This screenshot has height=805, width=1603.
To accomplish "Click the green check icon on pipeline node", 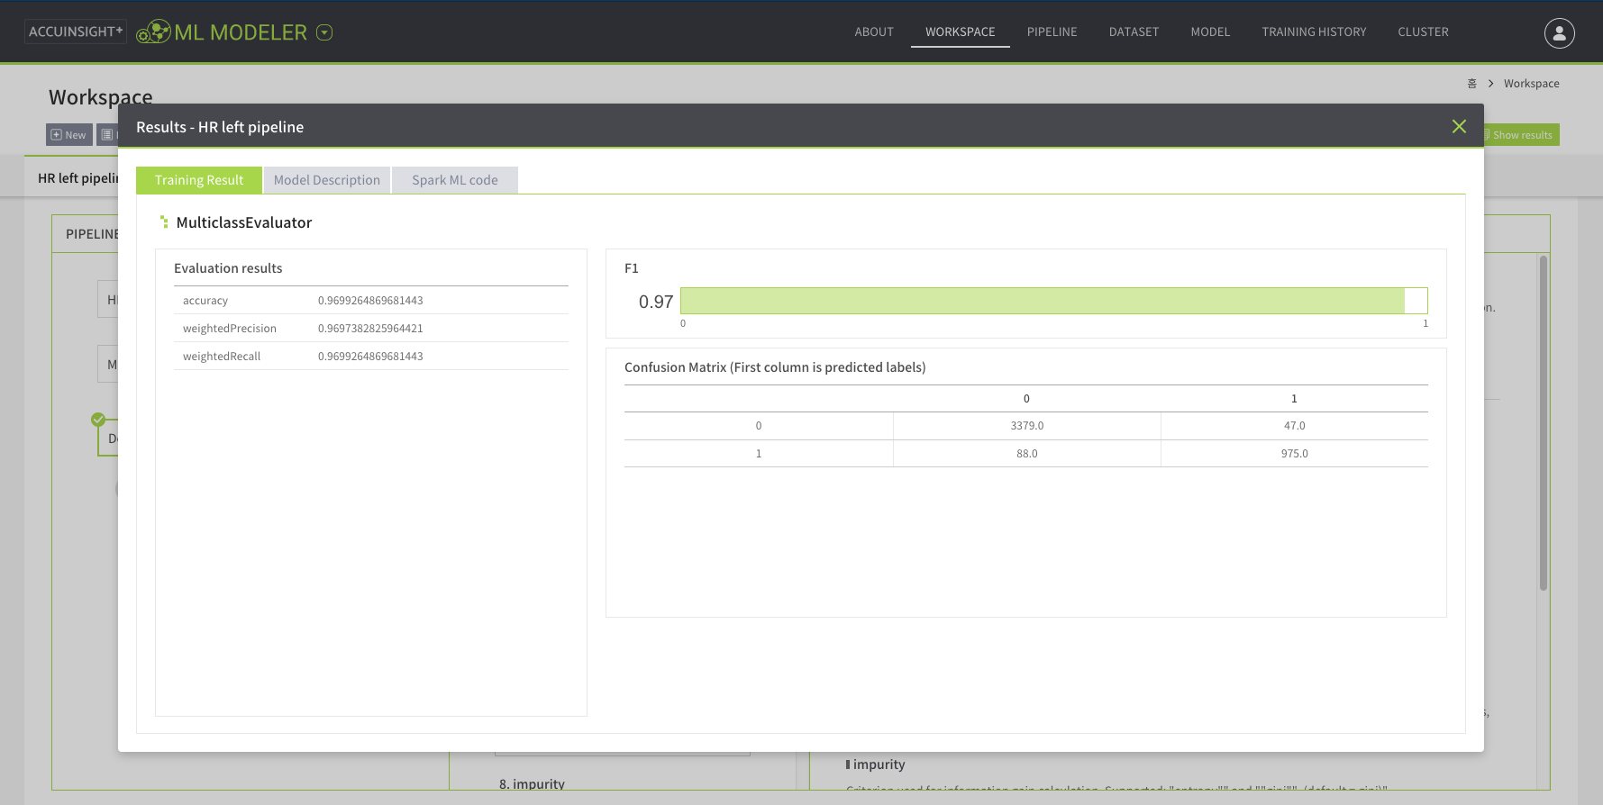I will coord(98,420).
